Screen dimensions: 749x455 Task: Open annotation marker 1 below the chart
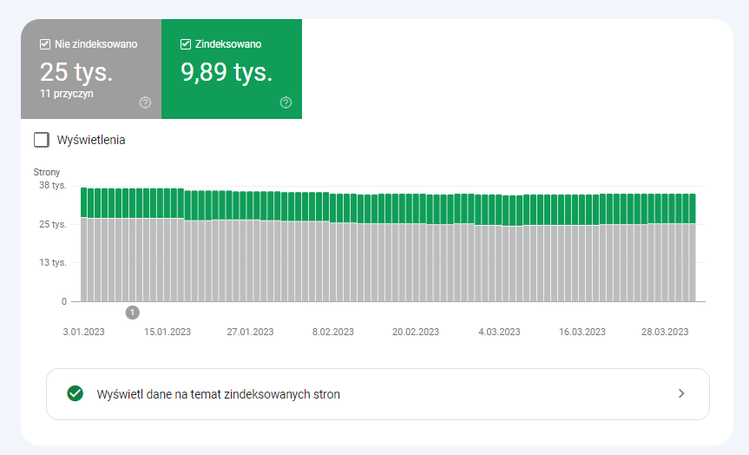pyautogui.click(x=132, y=312)
